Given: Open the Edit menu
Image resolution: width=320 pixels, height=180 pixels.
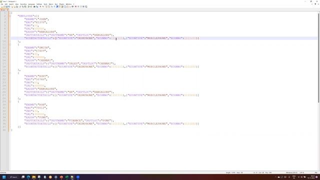Looking at the screenshot, I should click(6, 4).
